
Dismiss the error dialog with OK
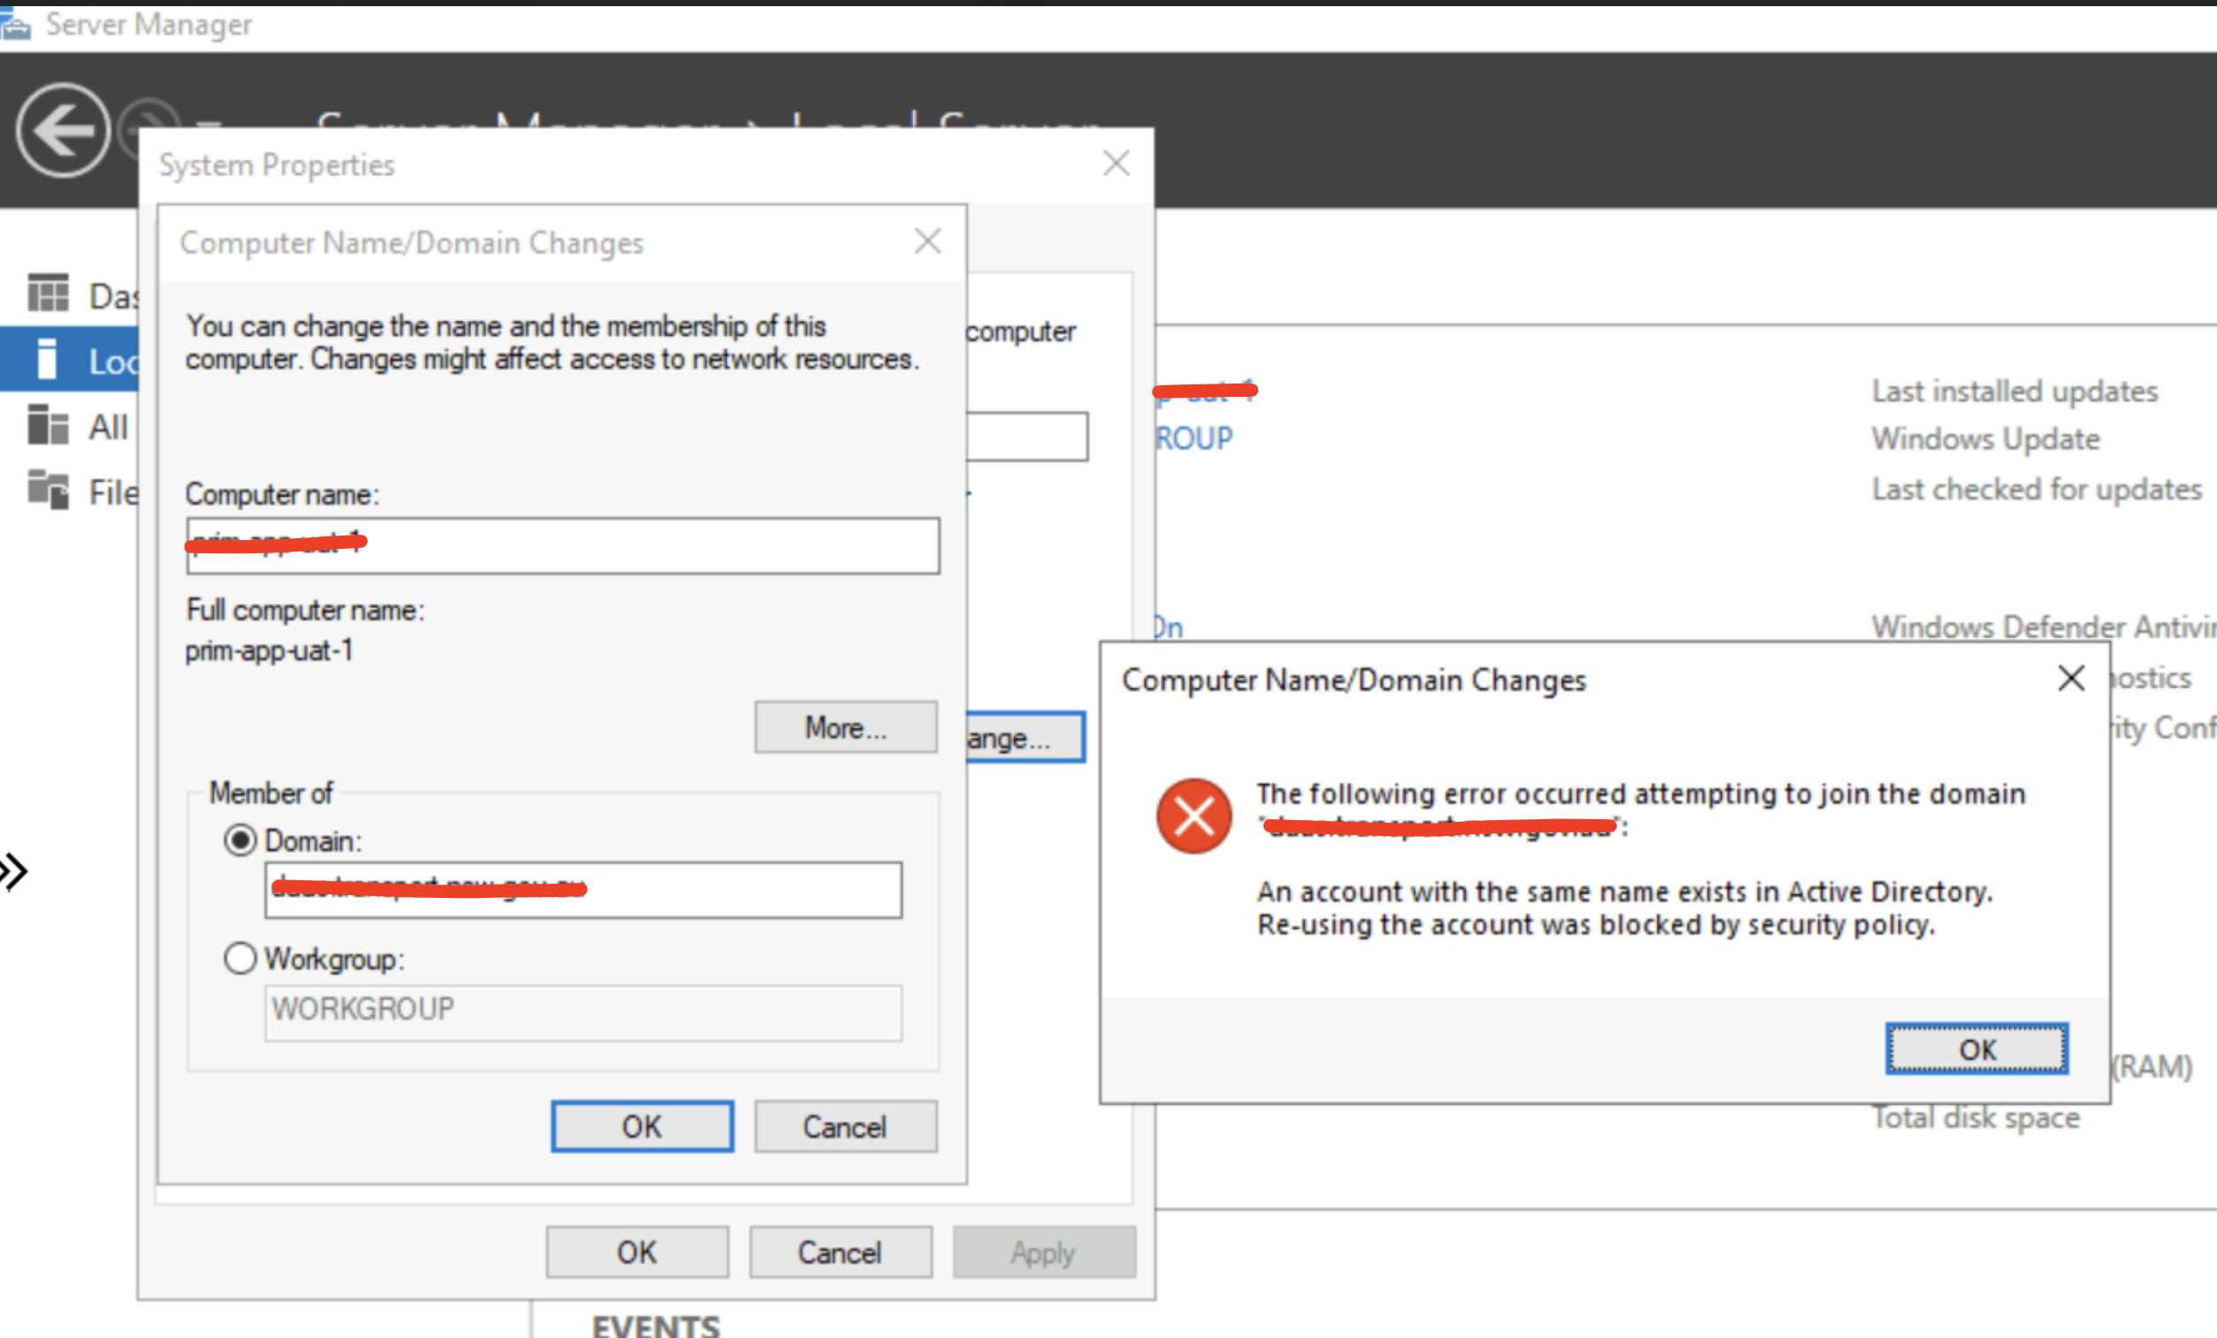(1977, 1048)
